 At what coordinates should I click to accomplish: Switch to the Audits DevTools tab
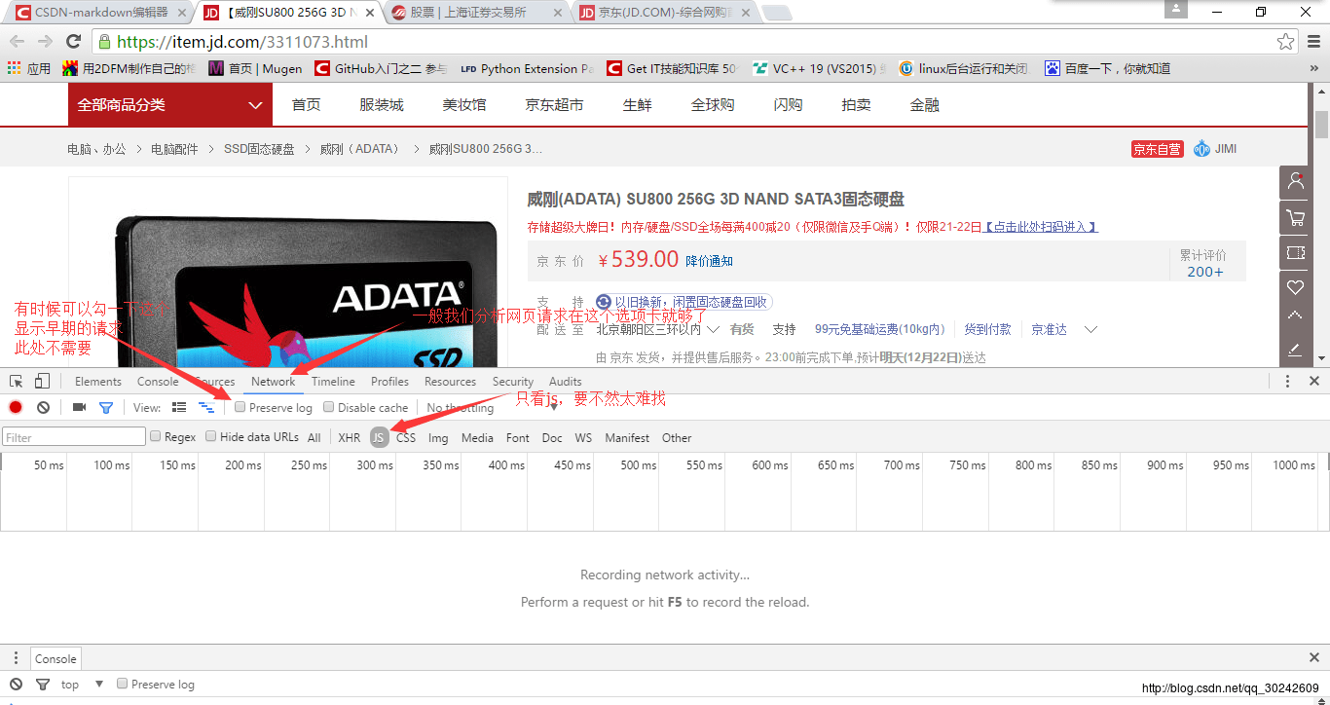tap(566, 382)
